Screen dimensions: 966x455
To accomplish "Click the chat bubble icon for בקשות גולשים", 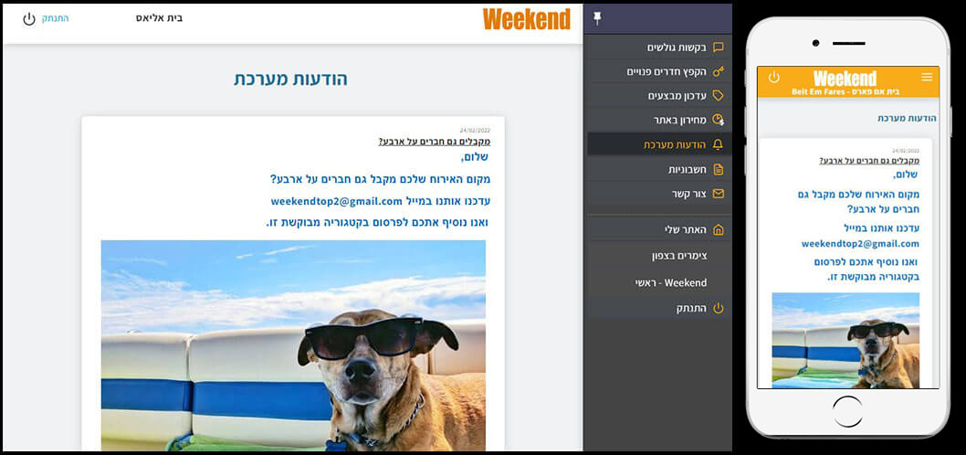I will pyautogui.click(x=718, y=48).
